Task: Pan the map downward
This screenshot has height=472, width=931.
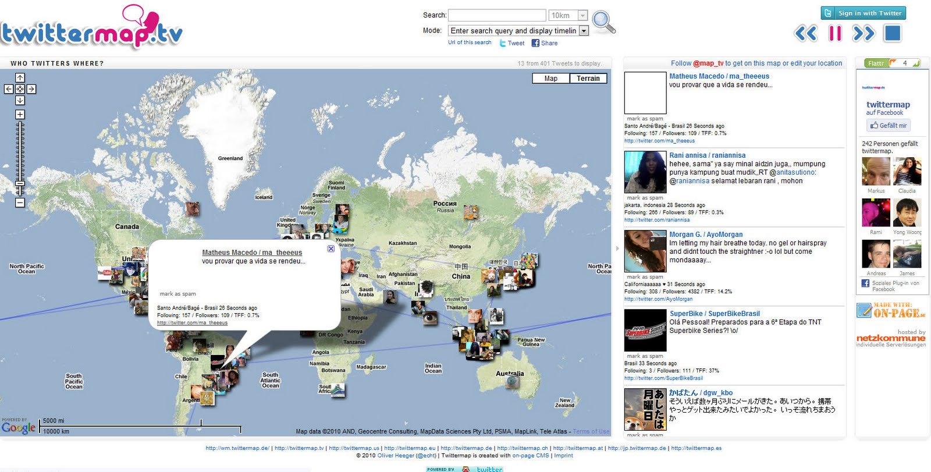Action: [20, 100]
